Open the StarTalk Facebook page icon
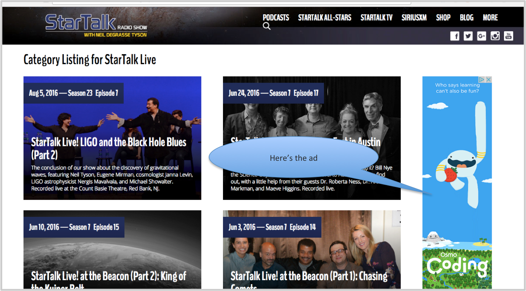526x291 pixels. 455,36
